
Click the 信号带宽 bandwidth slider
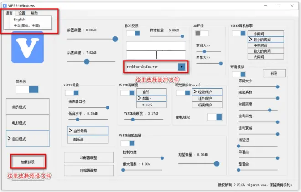tap(258, 122)
